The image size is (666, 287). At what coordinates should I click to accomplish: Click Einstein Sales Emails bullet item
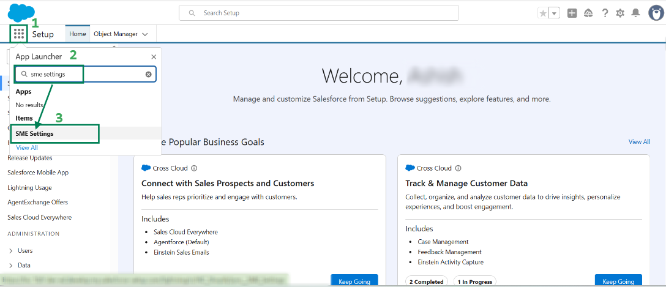[x=181, y=252]
